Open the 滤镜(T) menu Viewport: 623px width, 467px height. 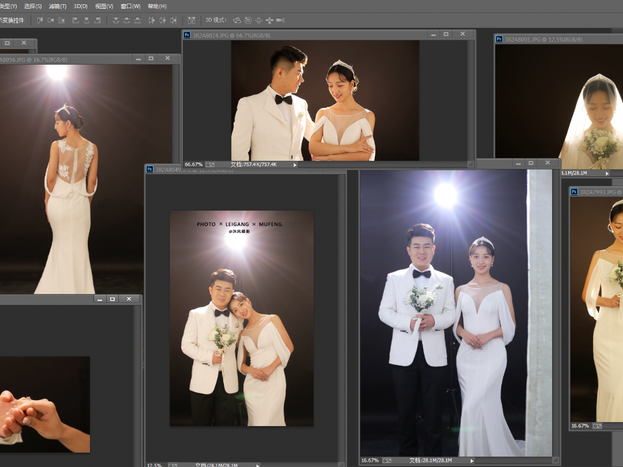58,6
